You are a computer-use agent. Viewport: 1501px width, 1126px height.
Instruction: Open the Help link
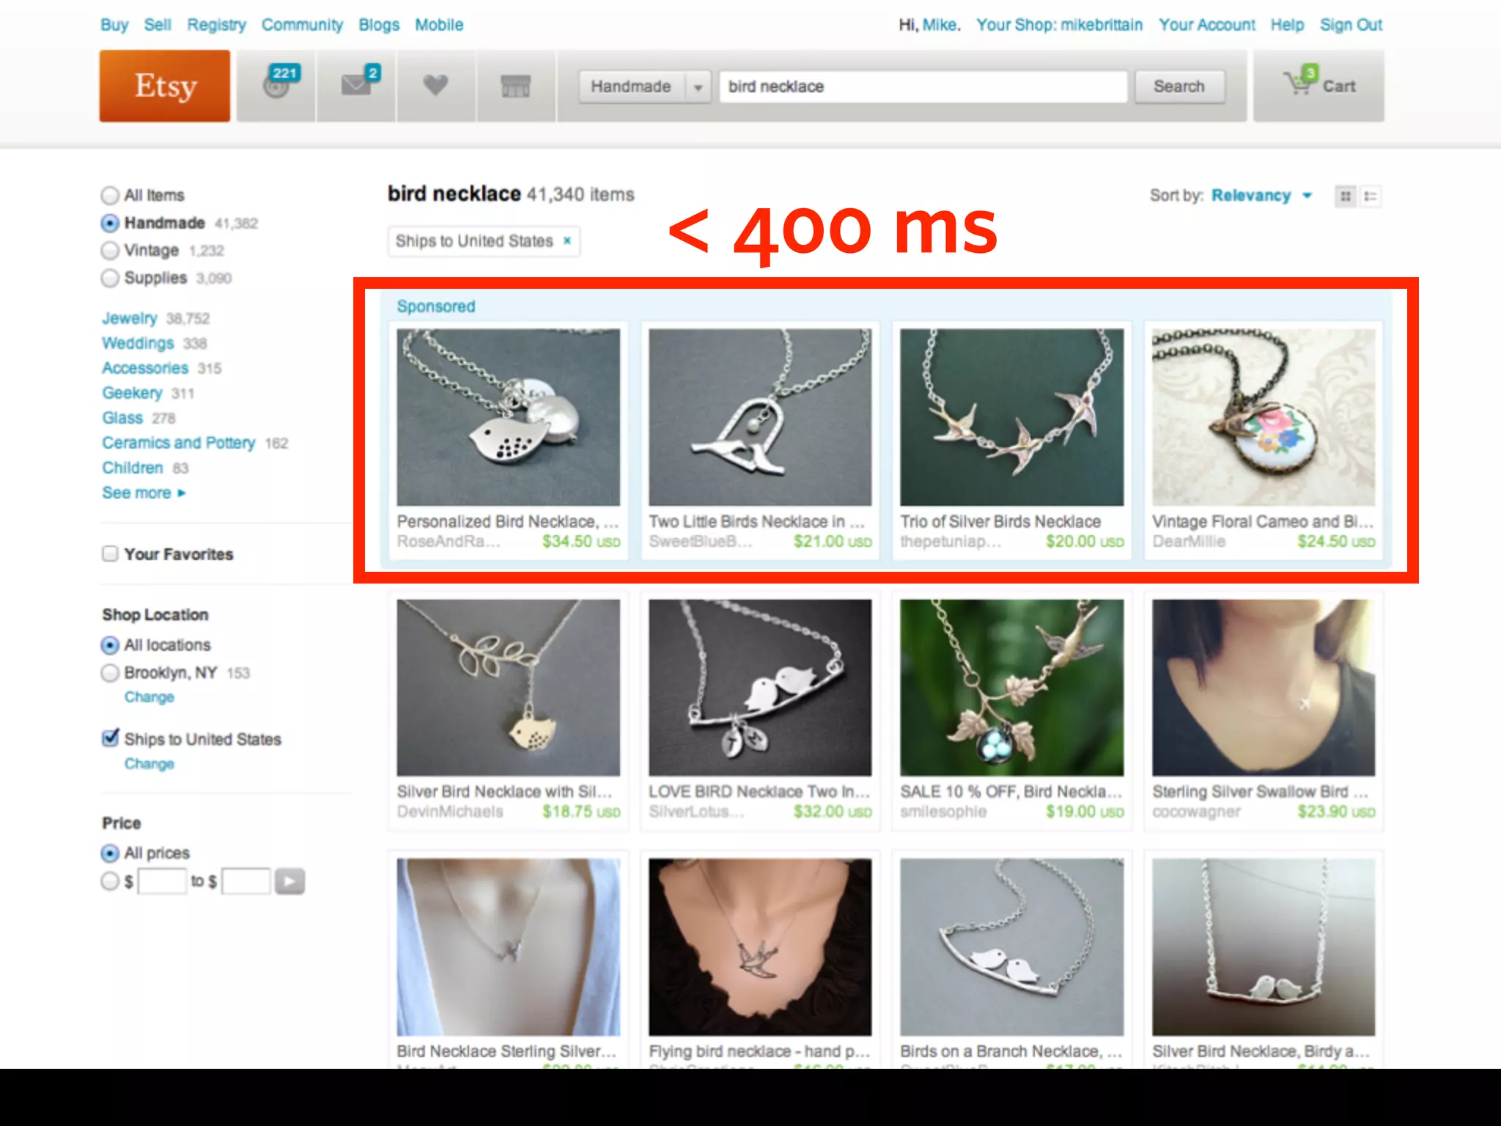(x=1287, y=25)
